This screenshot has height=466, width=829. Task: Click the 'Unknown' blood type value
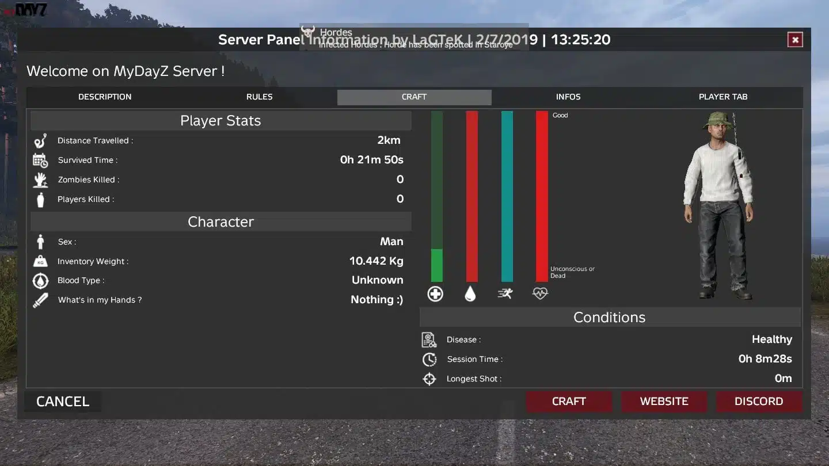378,280
